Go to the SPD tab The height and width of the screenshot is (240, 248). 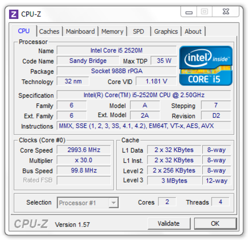138,32
